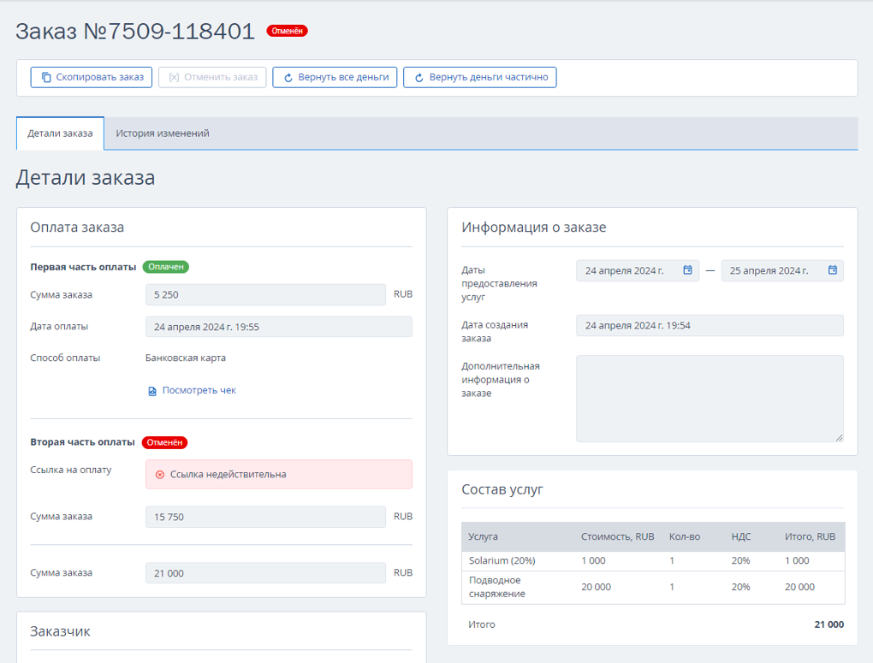This screenshot has width=873, height=663.
Task: Click the Дата создания заказа field
Action: coord(710,326)
